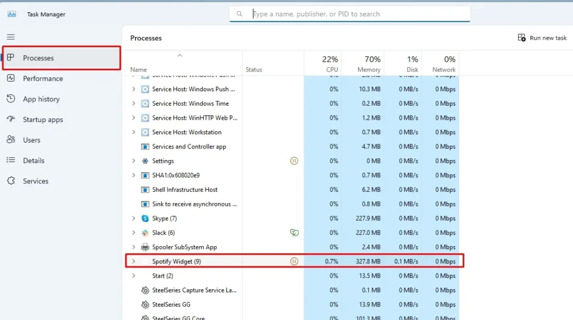The width and height of the screenshot is (573, 320).
Task: Switch to the Details tab
Action: (62, 161)
